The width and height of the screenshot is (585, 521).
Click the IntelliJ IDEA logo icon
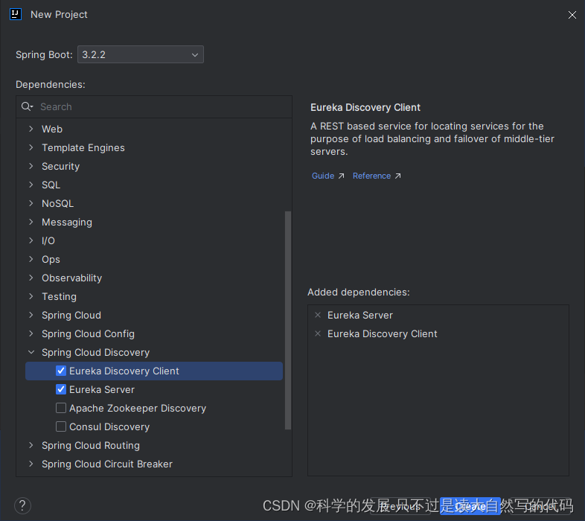(16, 15)
